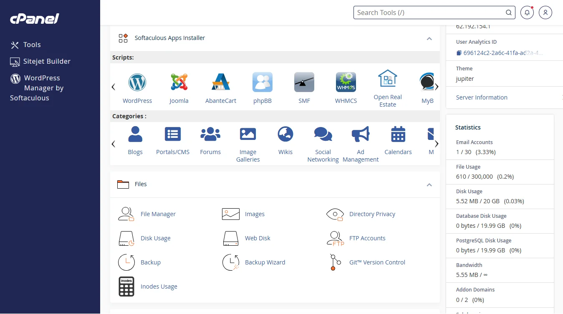Click the User Analytics ID value 696124c2-2a6c-41fa
The width and height of the screenshot is (563, 314).
[x=503, y=53]
